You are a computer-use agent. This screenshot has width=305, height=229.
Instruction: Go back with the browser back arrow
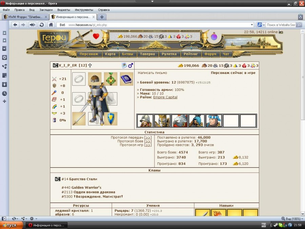[15, 25]
